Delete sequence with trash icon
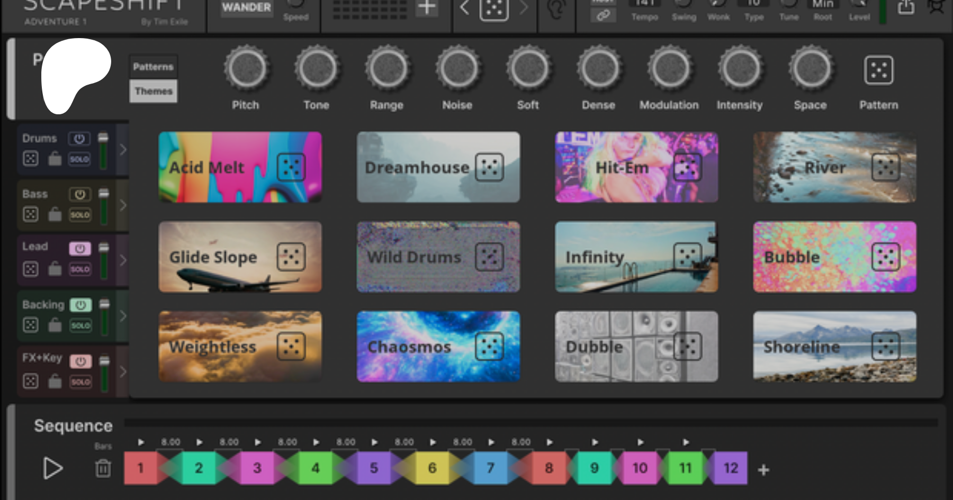Viewport: 953px width, 500px height. [x=103, y=468]
